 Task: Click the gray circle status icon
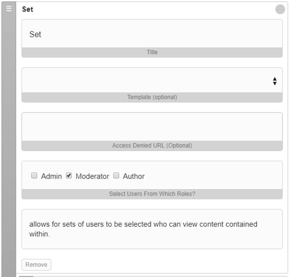tap(280, 9)
